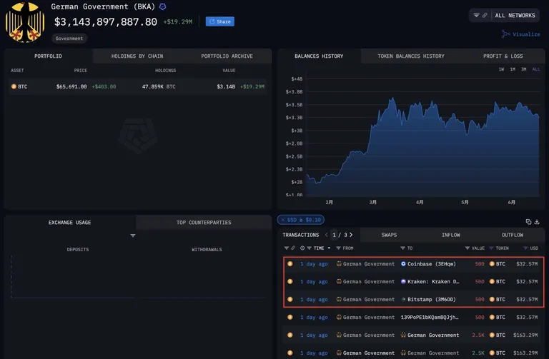Download transactions with the download icon
Image resolution: width=549 pixels, height=359 pixels.
537,222
